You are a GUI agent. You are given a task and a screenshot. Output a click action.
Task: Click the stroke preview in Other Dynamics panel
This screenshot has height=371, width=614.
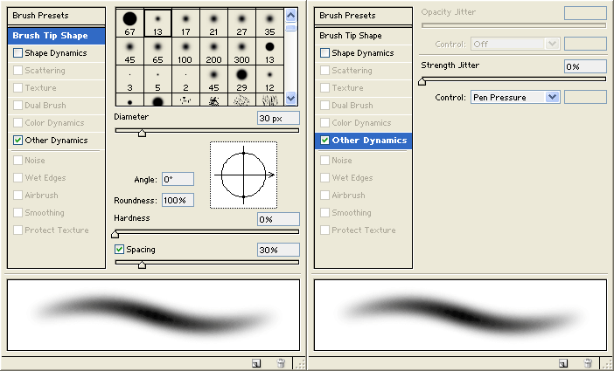tap(460, 315)
